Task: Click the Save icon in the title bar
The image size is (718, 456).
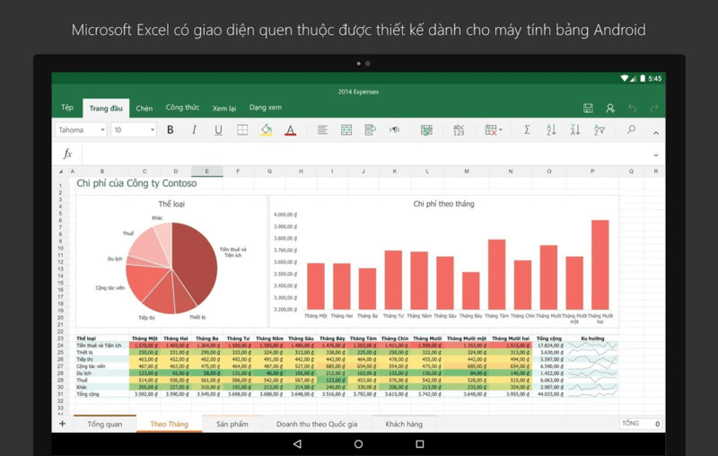Action: pyautogui.click(x=588, y=108)
